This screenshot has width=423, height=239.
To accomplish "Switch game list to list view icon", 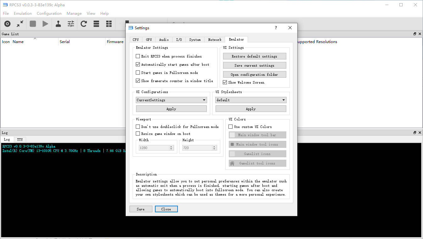I will (x=96, y=24).
